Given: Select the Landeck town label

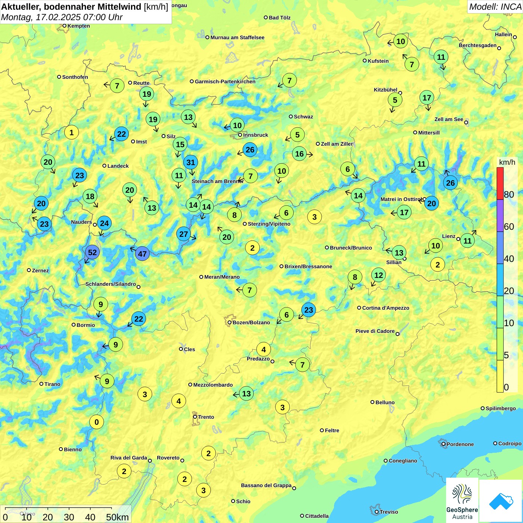Looking at the screenshot, I should (118, 166).
